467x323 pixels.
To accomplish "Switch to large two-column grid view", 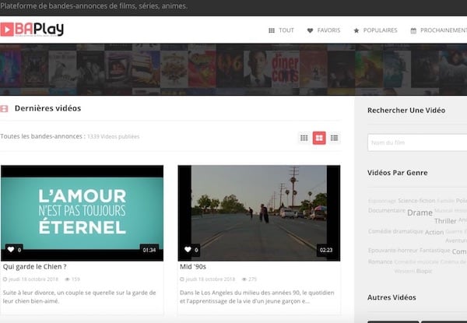I will pos(319,138).
